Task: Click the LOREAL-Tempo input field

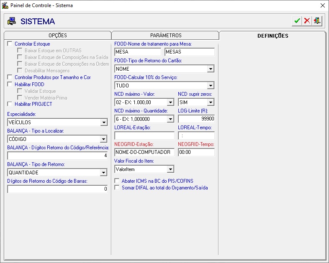Action: click(196, 135)
